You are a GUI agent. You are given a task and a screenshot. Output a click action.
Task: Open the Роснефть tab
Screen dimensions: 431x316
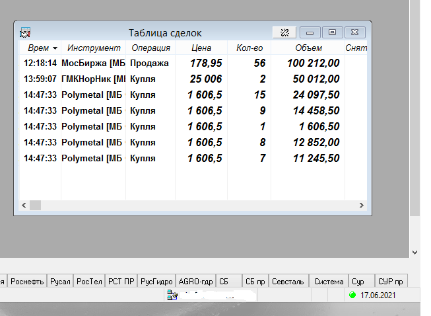[27, 282]
